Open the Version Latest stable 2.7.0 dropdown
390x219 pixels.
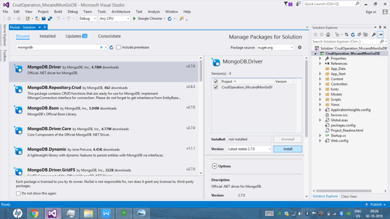click(249, 149)
